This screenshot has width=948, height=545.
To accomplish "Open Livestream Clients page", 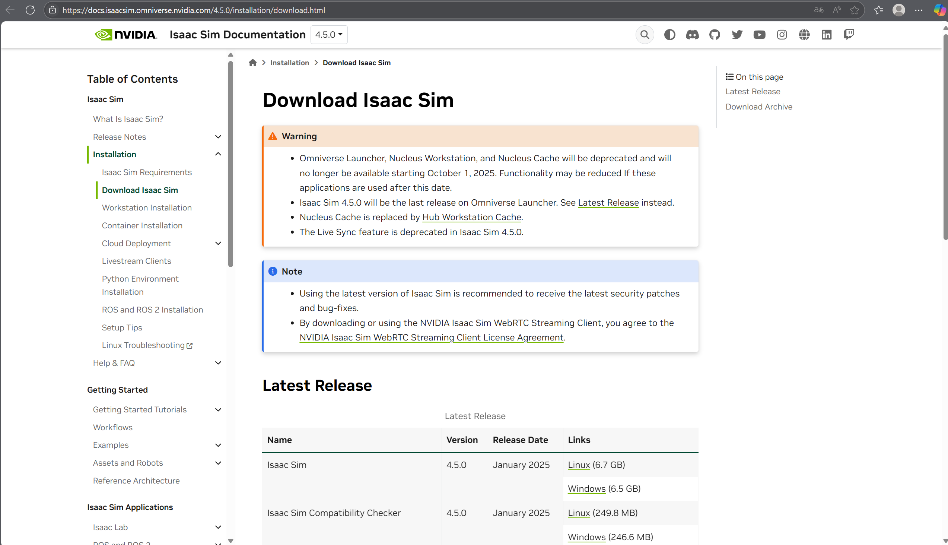I will click(x=137, y=261).
